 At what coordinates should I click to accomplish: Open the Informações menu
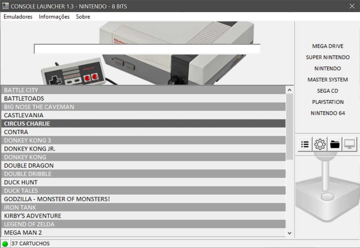[54, 17]
